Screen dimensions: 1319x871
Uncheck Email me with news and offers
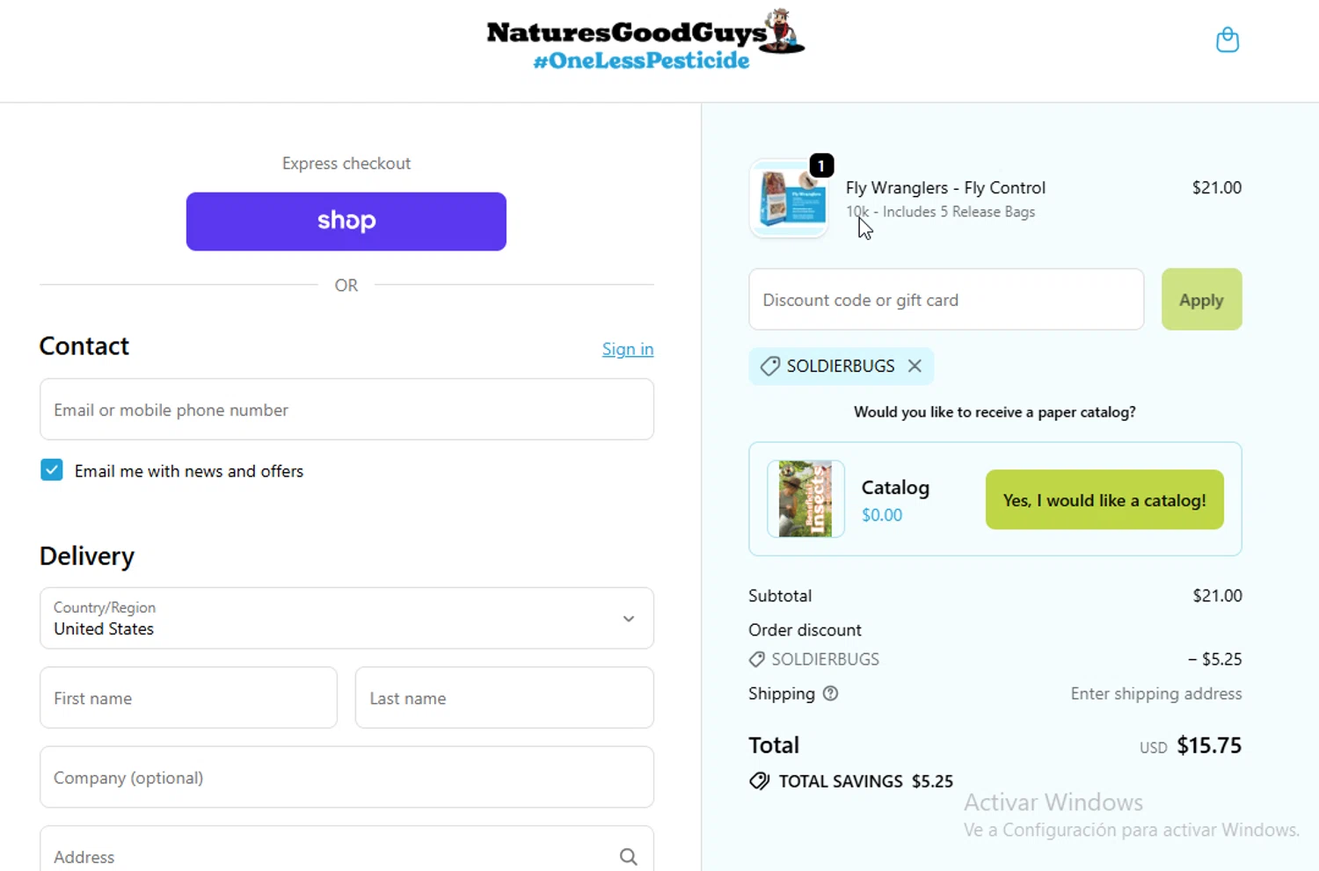[x=52, y=470]
